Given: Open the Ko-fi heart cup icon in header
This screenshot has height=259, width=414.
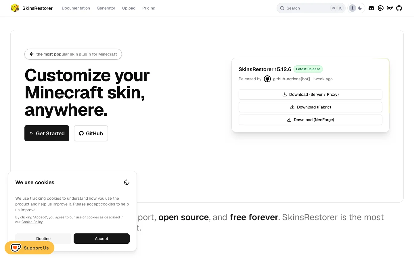Looking at the screenshot, I should pyautogui.click(x=390, y=8).
